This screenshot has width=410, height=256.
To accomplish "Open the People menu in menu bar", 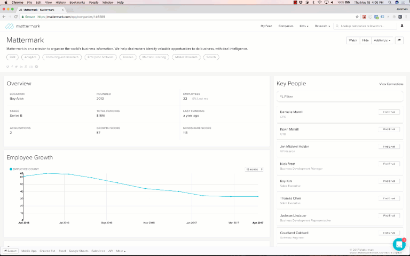I will [93, 2].
